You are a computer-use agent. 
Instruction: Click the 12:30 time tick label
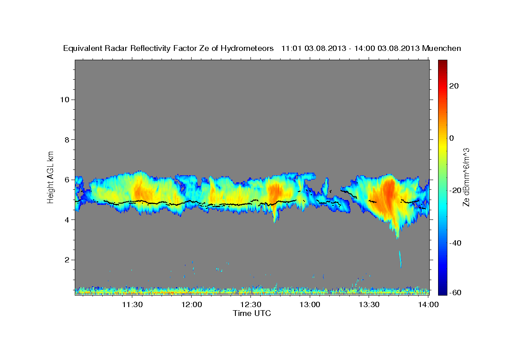coord(250,304)
